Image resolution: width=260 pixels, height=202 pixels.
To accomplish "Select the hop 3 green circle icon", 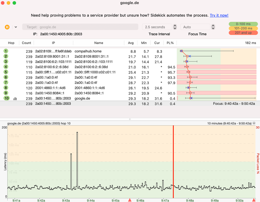I will click(x=6, y=62).
